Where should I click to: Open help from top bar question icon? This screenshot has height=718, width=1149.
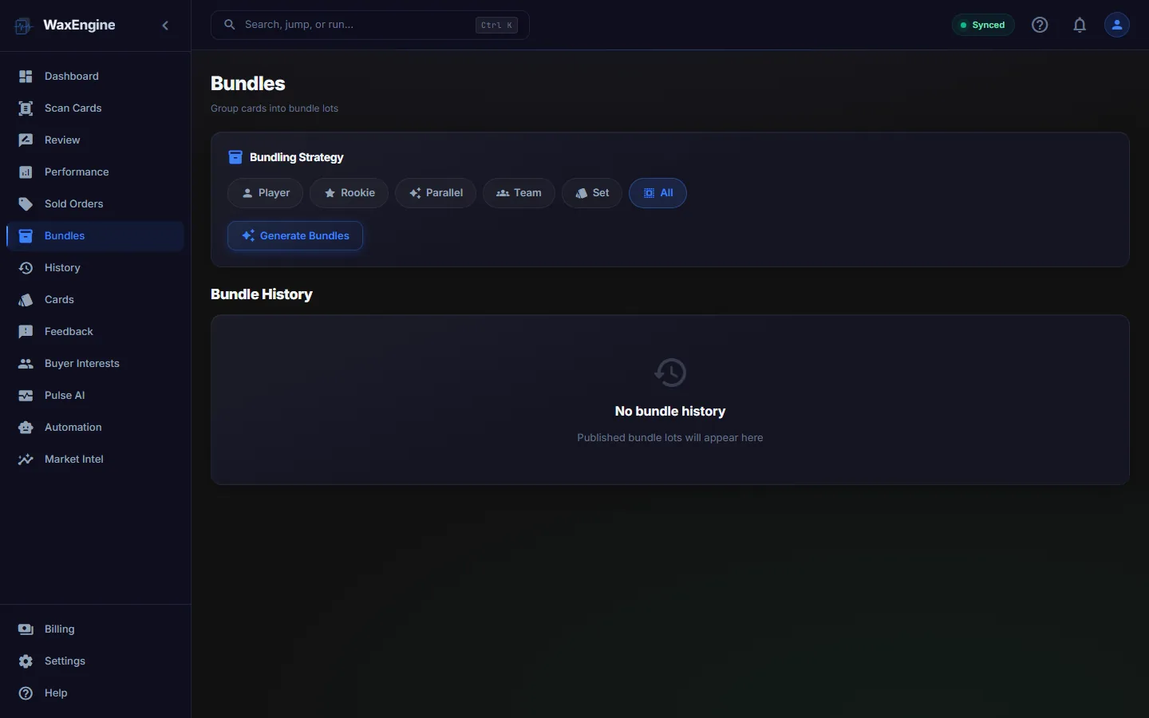click(1040, 25)
